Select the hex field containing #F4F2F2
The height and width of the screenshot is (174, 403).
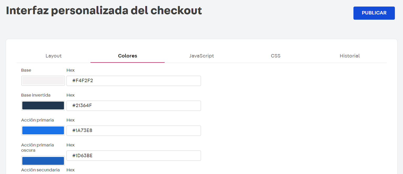134,81
